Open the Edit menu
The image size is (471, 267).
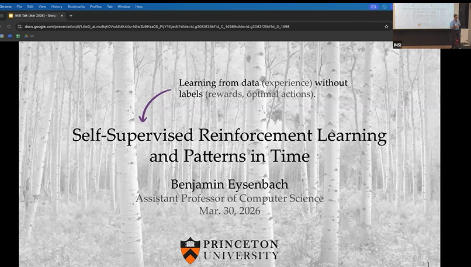(x=30, y=6)
